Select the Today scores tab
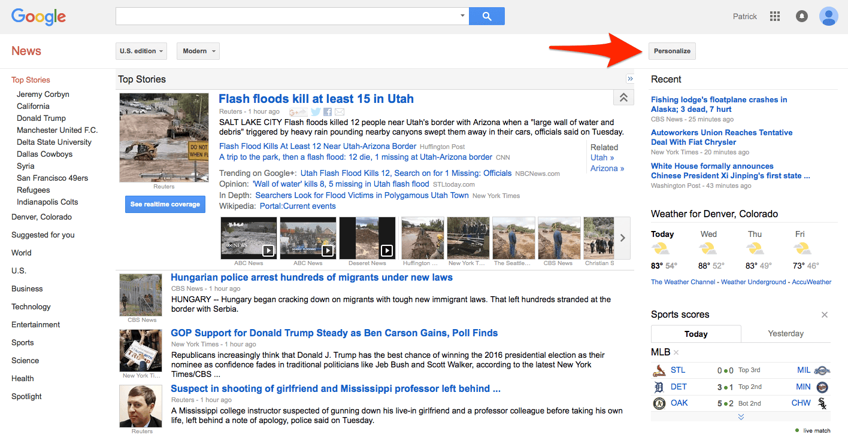The image size is (848, 438). [696, 334]
